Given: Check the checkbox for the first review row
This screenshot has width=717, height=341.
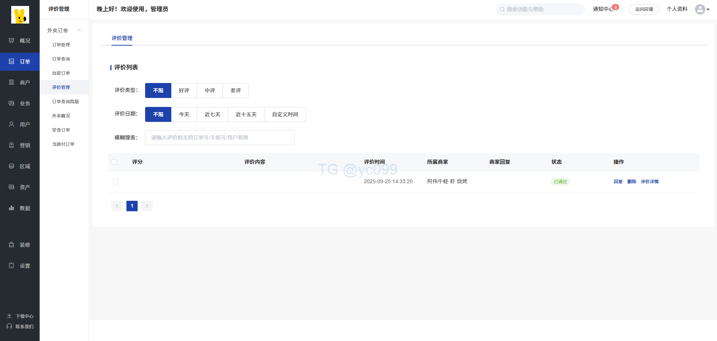Looking at the screenshot, I should click(x=116, y=182).
